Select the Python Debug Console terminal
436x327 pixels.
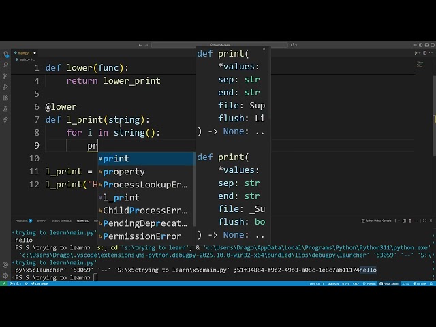(376, 221)
